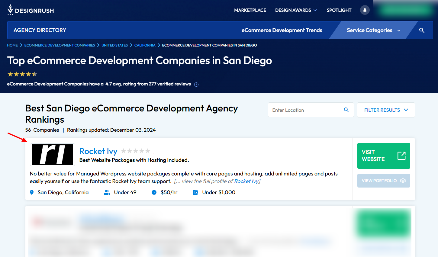Open the user account icon
This screenshot has height=257, width=438.
pos(365,10)
